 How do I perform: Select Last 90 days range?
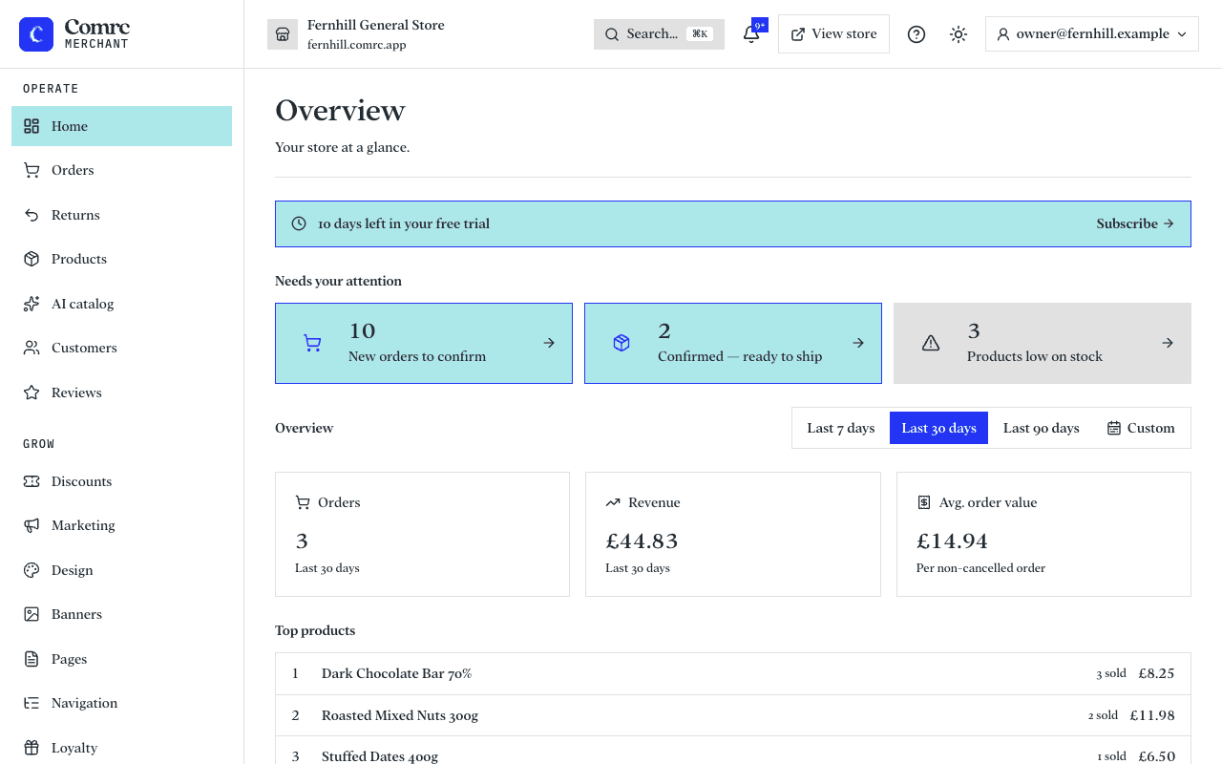tap(1042, 428)
